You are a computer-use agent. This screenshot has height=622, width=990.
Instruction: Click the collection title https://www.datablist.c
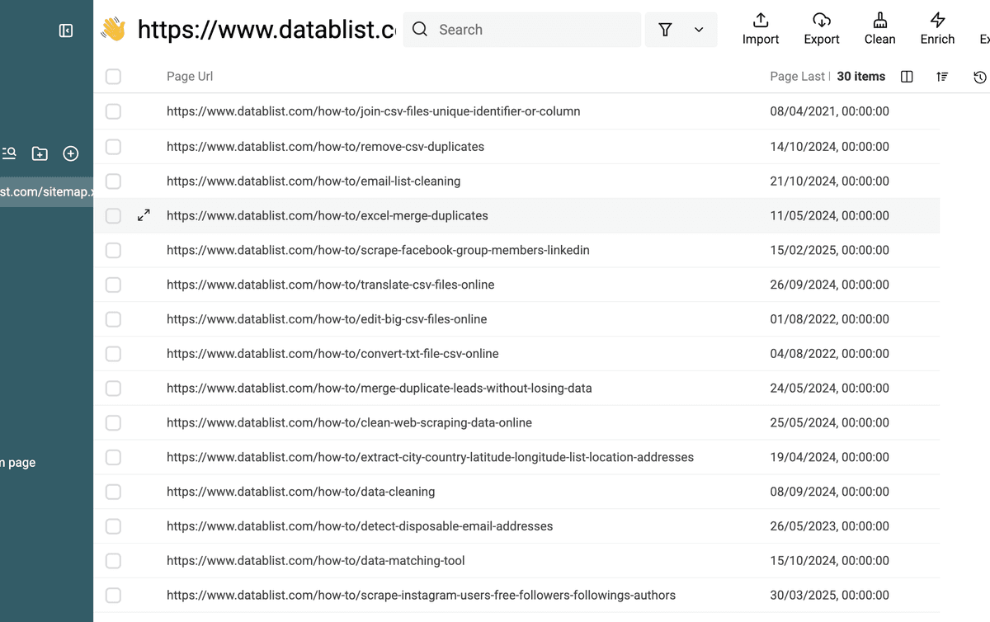[266, 30]
